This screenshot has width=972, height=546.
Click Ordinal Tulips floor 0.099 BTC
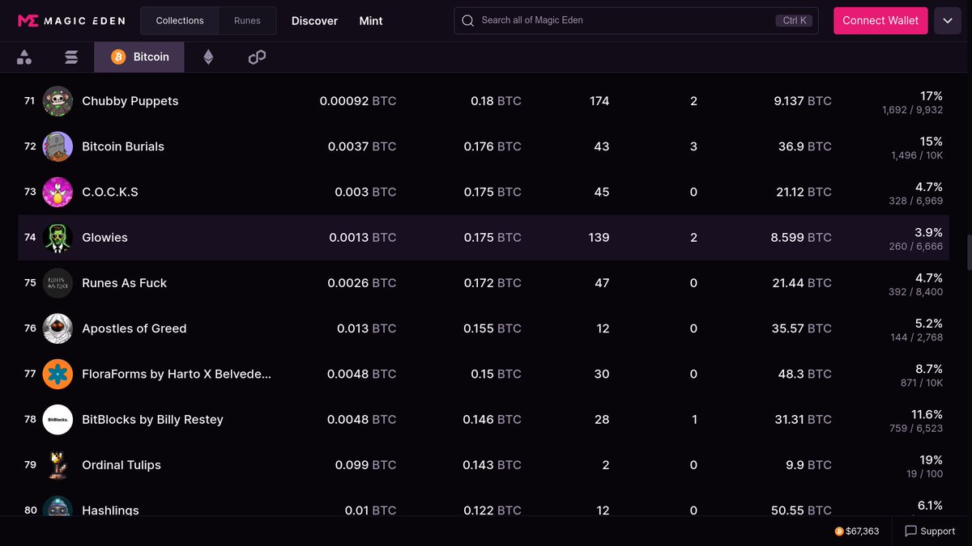(366, 465)
